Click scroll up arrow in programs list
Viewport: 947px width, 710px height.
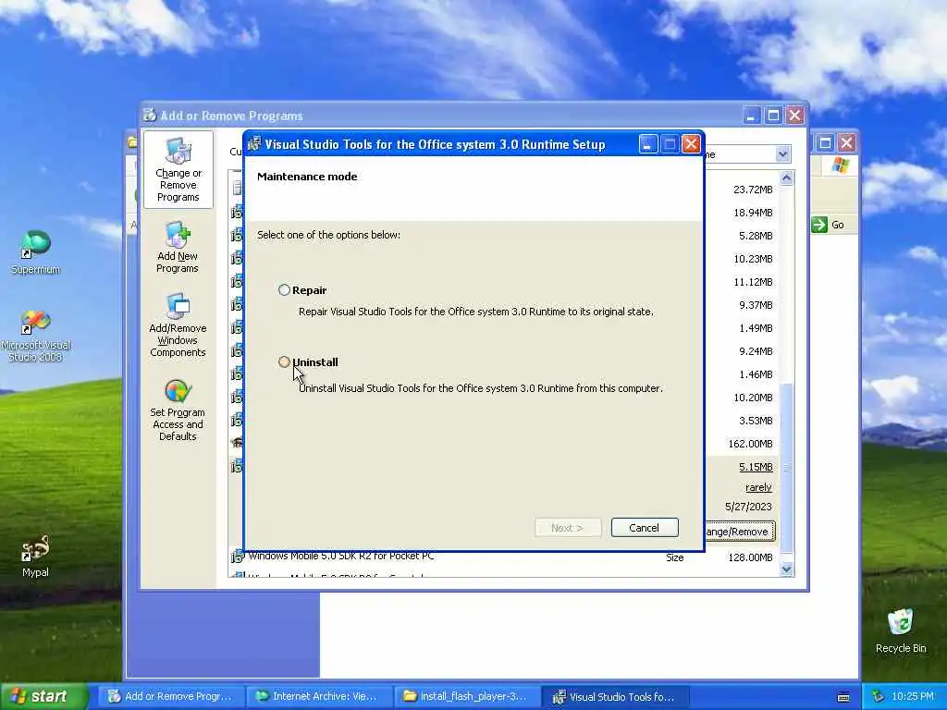[x=786, y=177]
